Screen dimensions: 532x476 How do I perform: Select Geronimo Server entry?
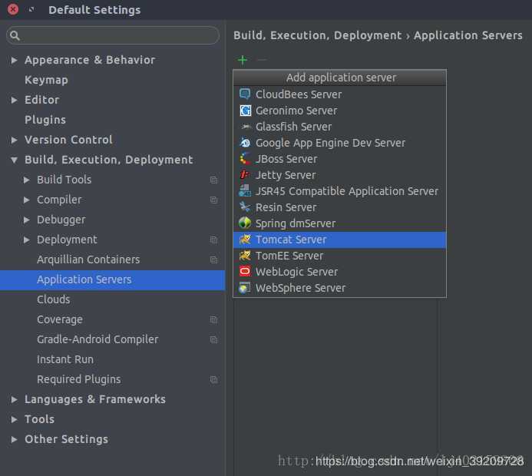coord(339,111)
